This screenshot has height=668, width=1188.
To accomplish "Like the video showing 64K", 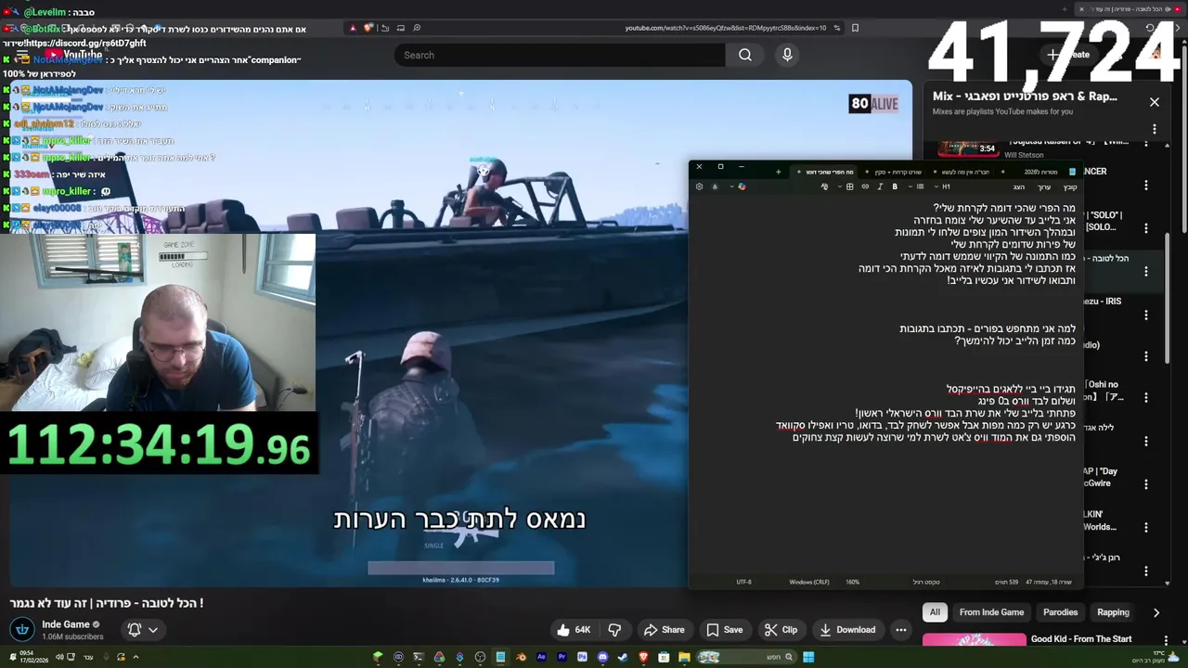I will tap(574, 630).
